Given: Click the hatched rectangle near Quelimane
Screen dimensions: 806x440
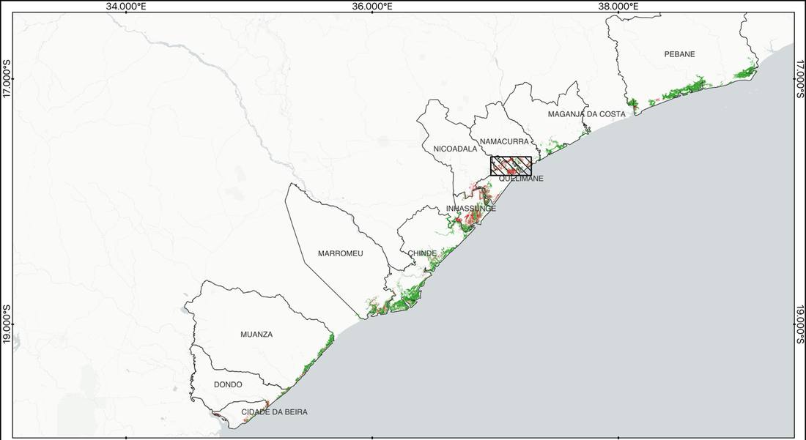Looking at the screenshot, I should pos(511,166).
